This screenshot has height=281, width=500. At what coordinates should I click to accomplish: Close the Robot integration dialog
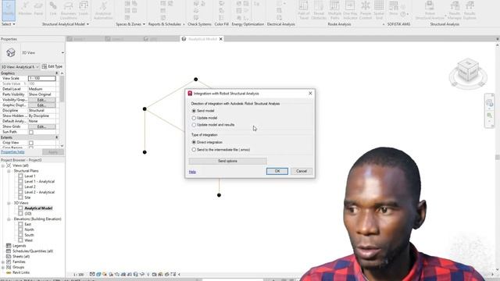310,94
